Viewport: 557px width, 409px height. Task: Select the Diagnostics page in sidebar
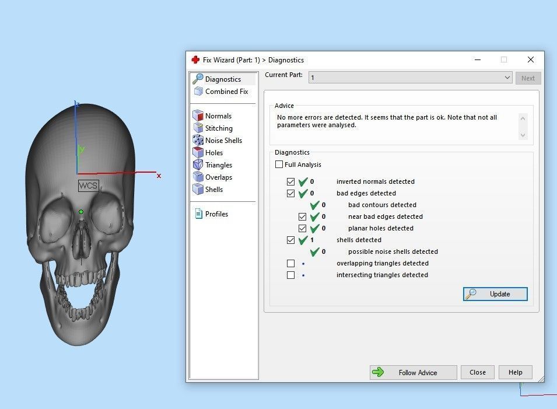[223, 79]
